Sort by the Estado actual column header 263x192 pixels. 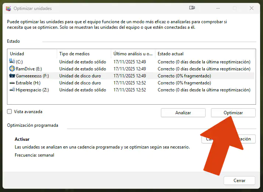[205, 54]
